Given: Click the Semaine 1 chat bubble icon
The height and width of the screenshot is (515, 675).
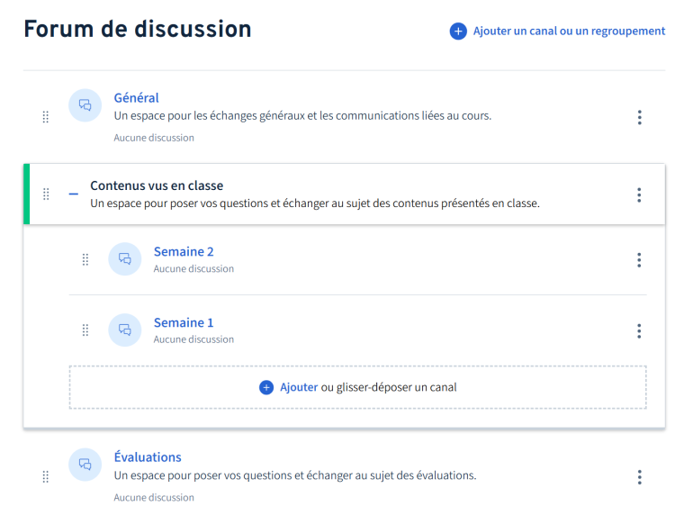Looking at the screenshot, I should pos(125,330).
